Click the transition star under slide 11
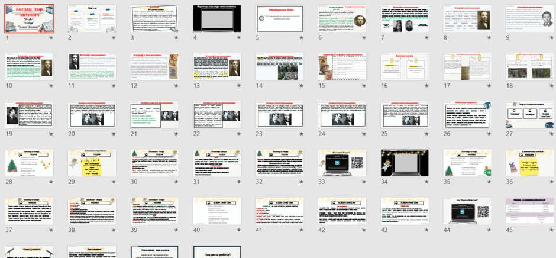Image resolution: width=556 pixels, height=258 pixels. click(x=114, y=86)
